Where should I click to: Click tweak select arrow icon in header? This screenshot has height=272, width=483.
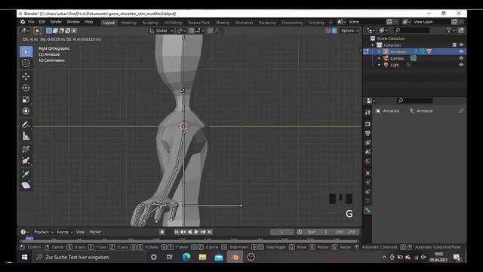(37, 30)
